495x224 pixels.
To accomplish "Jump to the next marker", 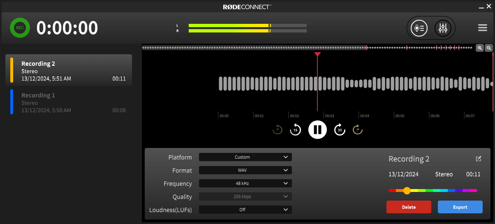I will 358,130.
